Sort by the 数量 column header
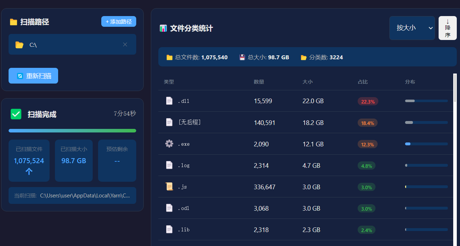The image size is (460, 246). click(x=259, y=82)
